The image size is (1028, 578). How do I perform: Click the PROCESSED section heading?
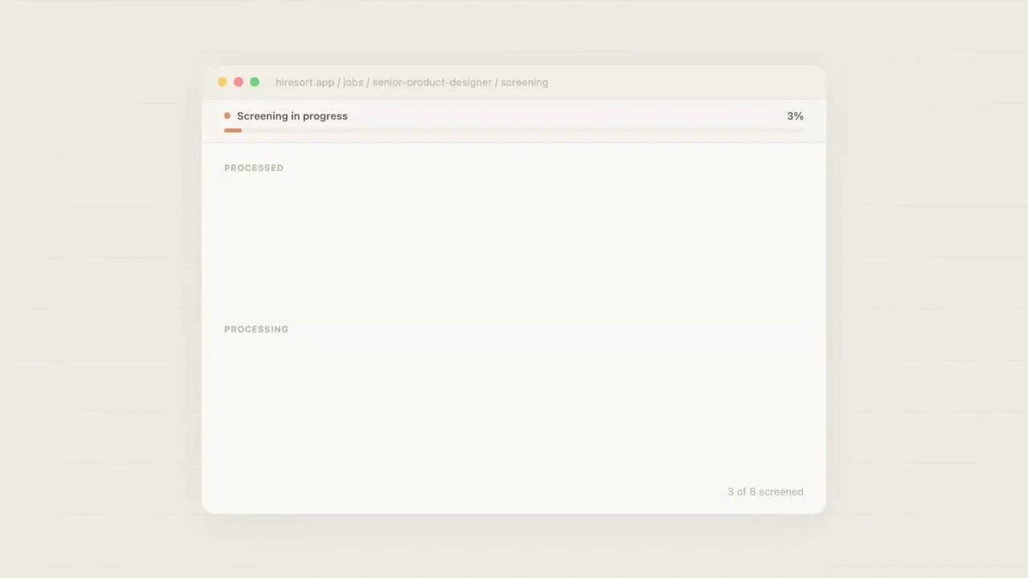254,168
